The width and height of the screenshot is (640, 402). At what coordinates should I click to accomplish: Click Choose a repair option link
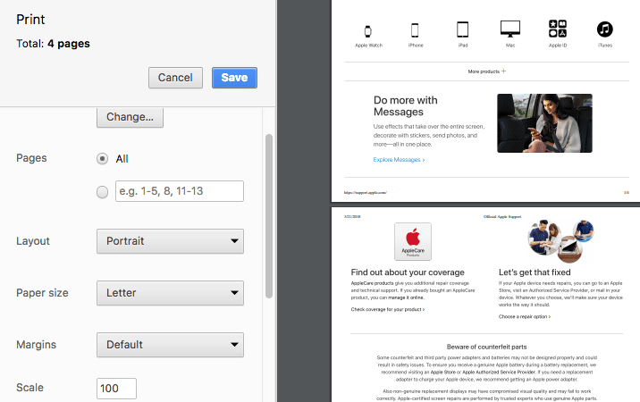525,317
